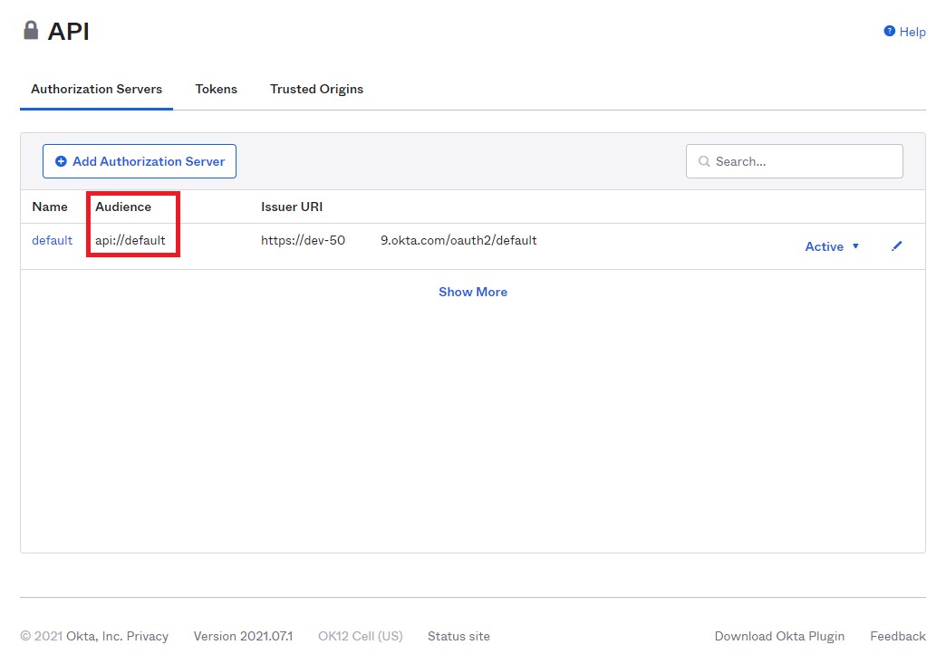Click the pencil edit icon for default server

click(x=896, y=246)
